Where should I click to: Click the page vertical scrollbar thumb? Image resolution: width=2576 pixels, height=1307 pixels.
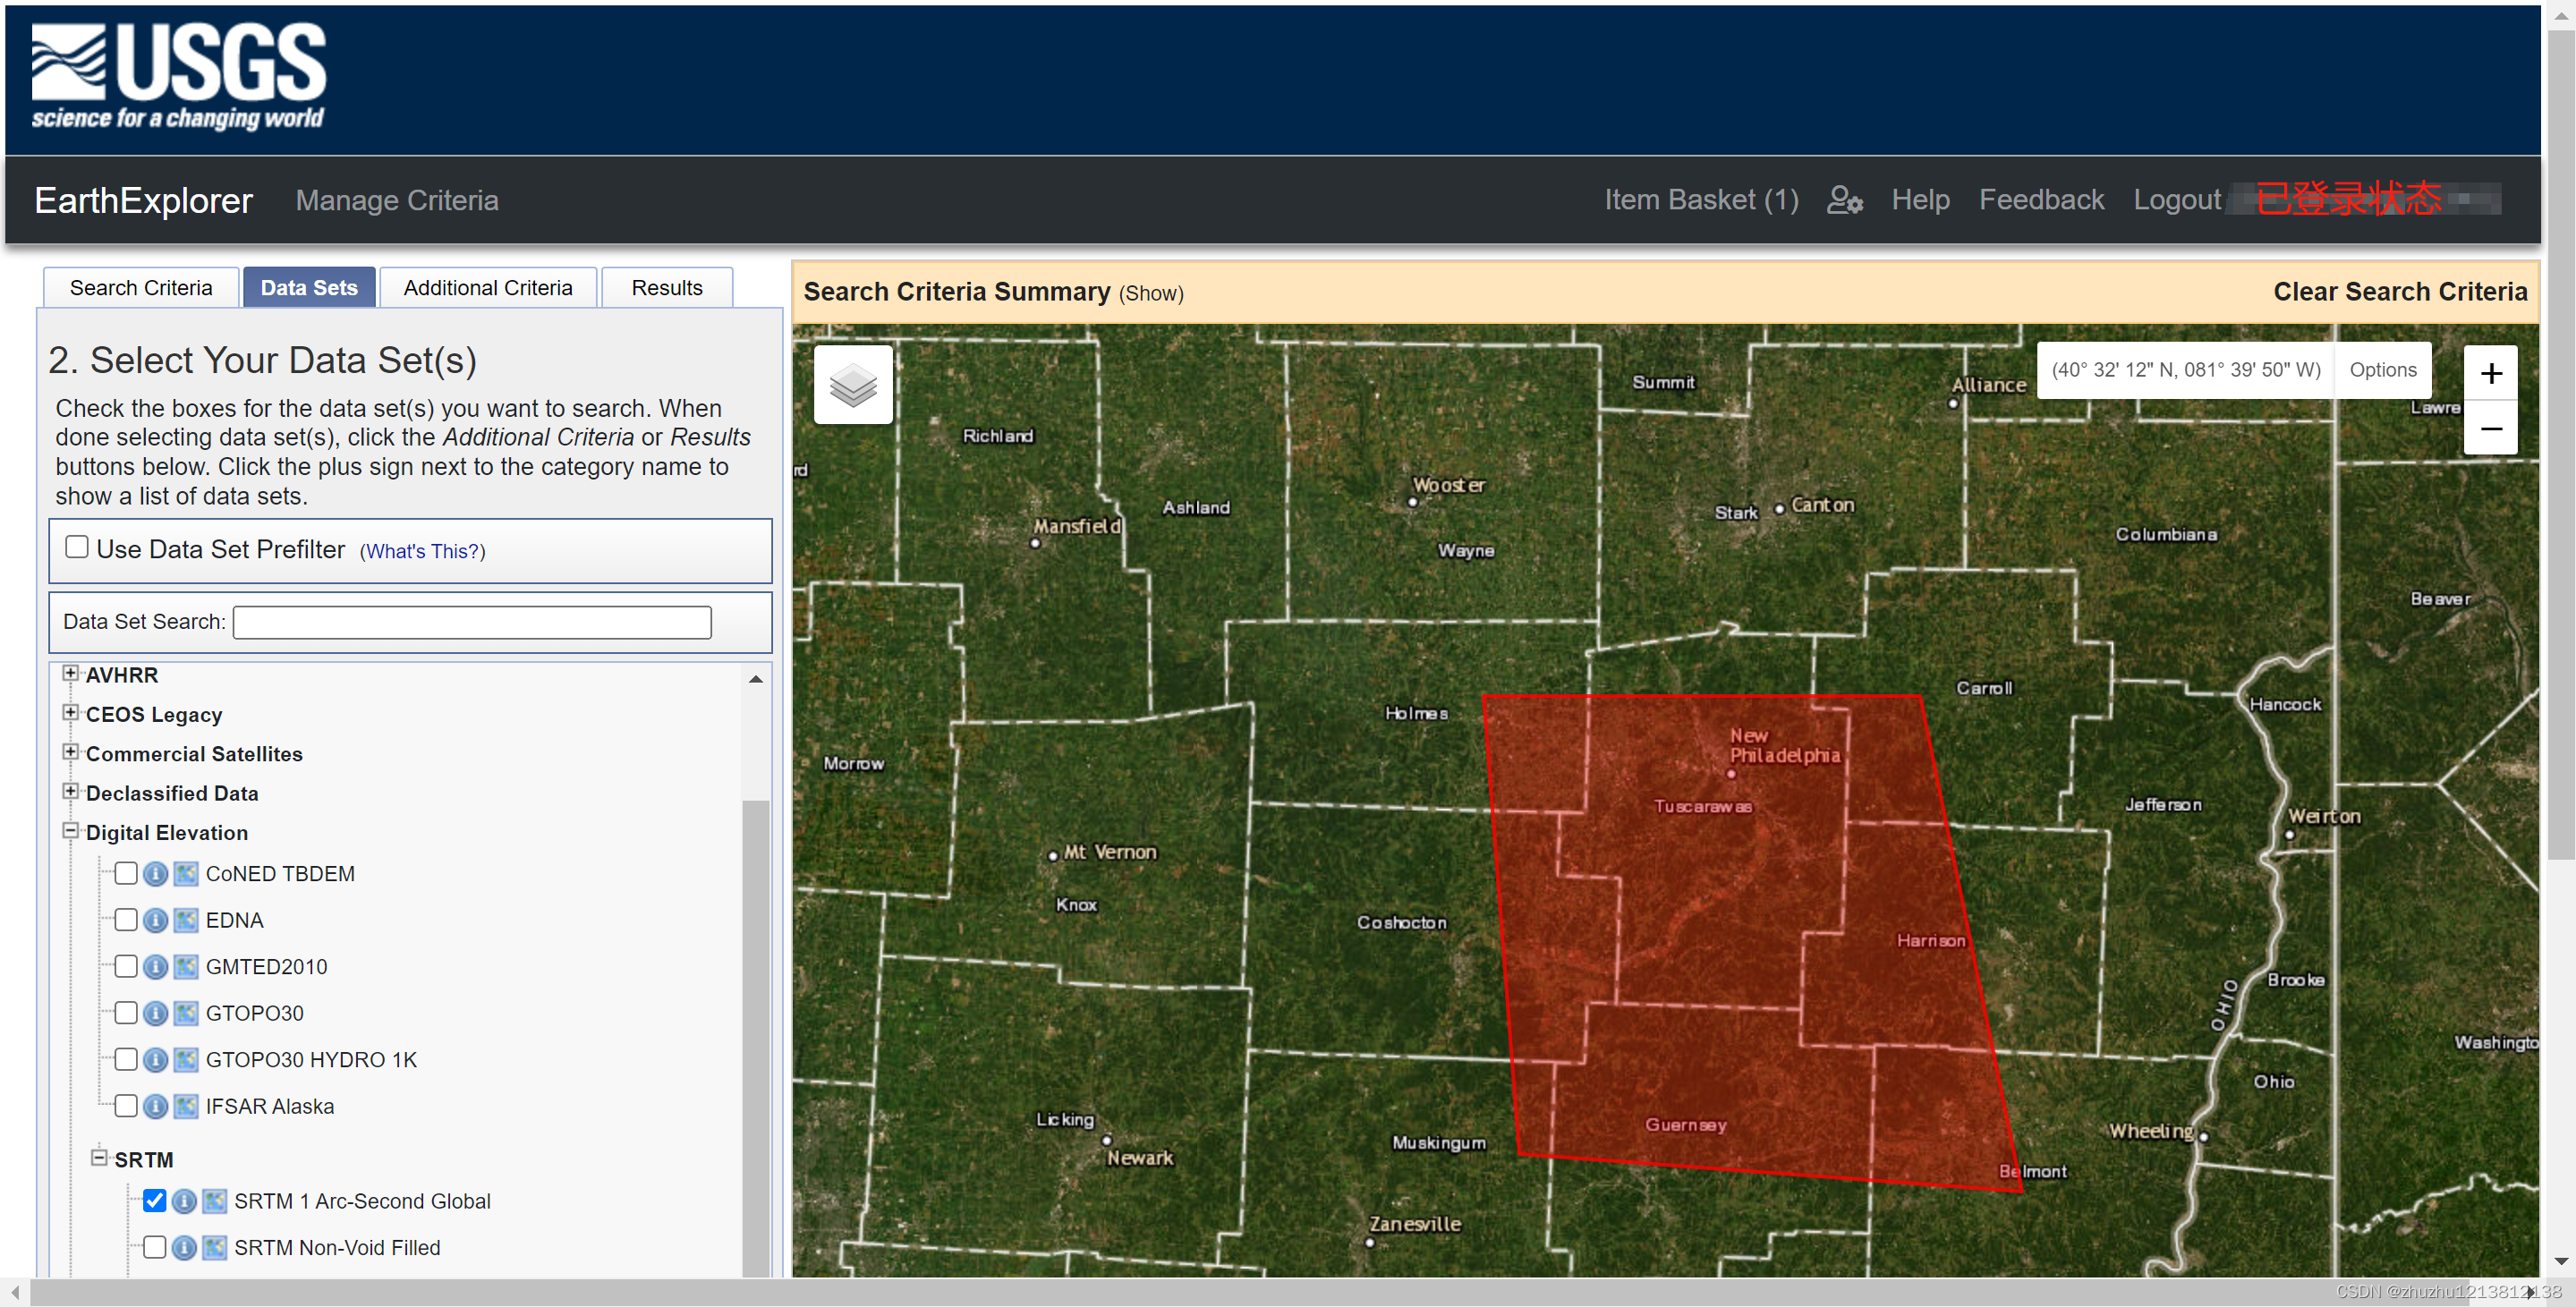click(2561, 444)
